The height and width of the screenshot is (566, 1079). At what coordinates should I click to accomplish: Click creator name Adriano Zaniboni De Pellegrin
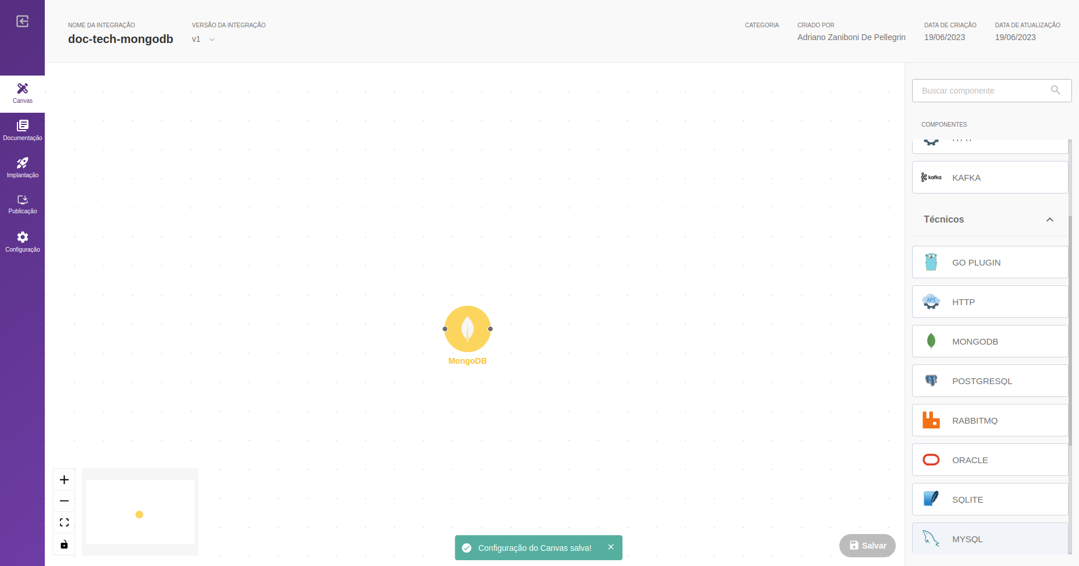click(852, 37)
